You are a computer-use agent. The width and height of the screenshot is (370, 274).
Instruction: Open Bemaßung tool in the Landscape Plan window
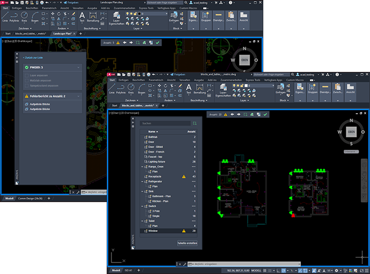[x=93, y=17]
